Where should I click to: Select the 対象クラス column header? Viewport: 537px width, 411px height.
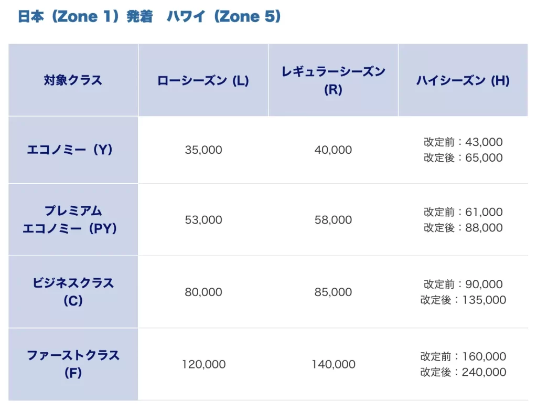click(73, 80)
